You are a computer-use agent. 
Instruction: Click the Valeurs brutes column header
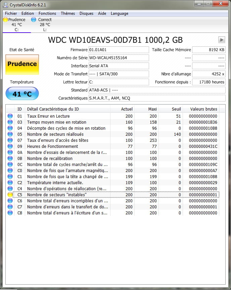click(201, 109)
